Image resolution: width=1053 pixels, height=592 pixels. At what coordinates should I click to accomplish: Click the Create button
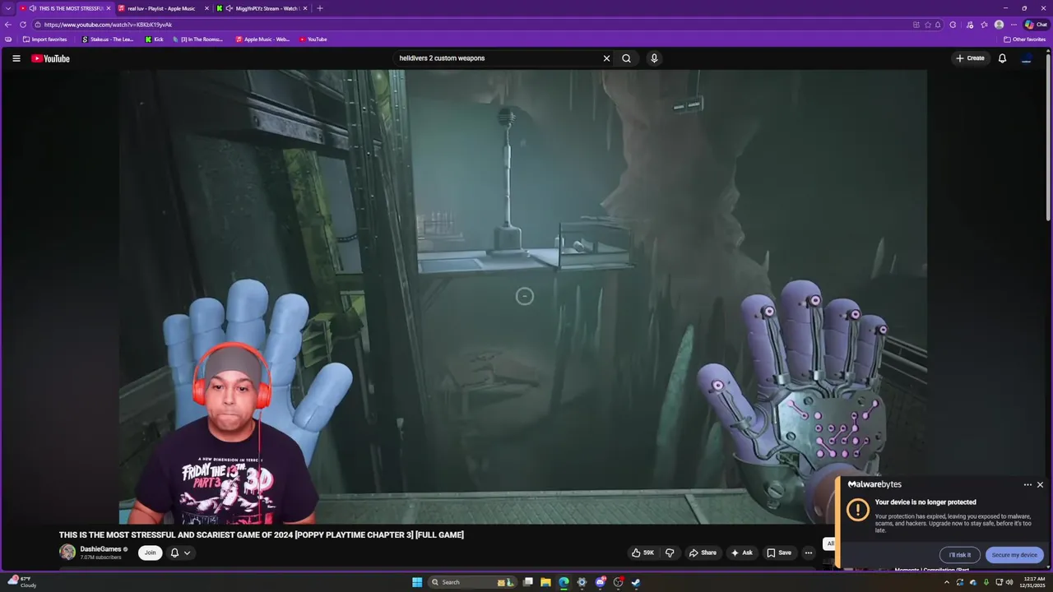(970, 58)
